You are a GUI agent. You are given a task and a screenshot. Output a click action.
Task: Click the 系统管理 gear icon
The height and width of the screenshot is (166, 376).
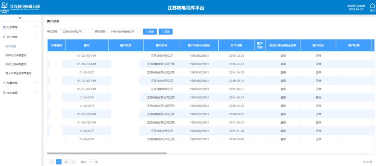(4, 93)
